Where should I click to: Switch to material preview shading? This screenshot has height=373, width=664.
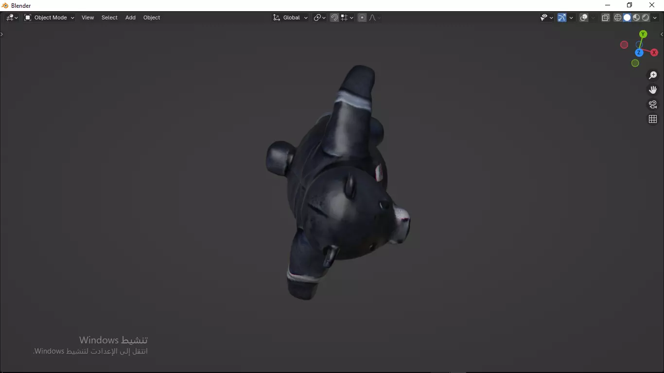click(636, 17)
